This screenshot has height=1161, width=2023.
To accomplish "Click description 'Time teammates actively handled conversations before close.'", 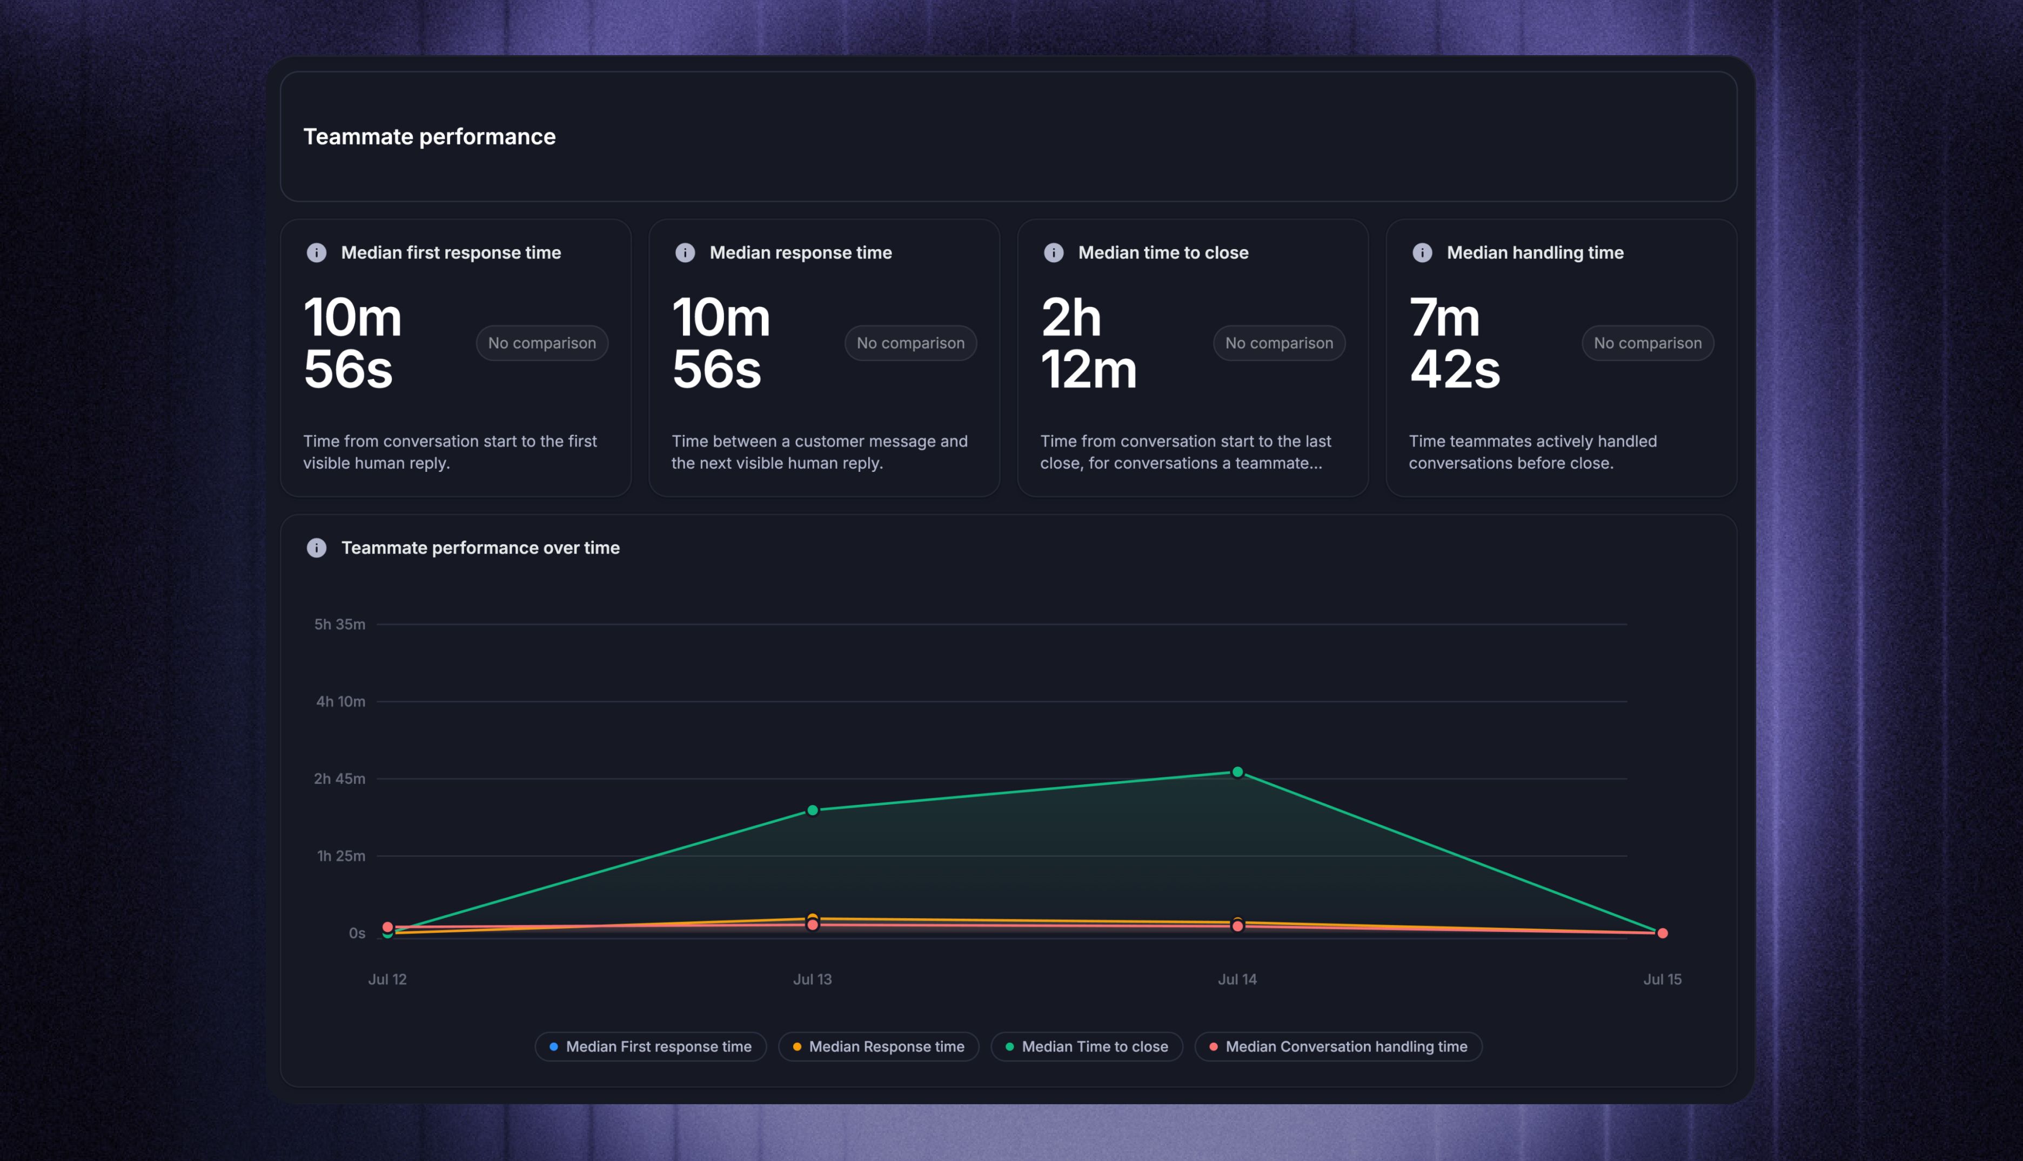I will pos(1533,452).
